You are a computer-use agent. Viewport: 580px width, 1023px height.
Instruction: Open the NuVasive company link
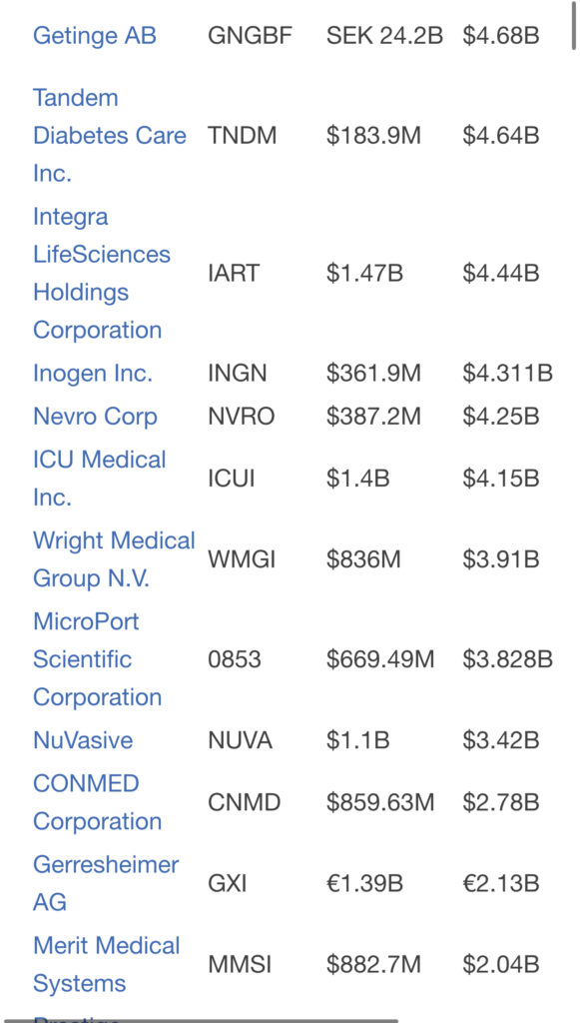click(83, 740)
